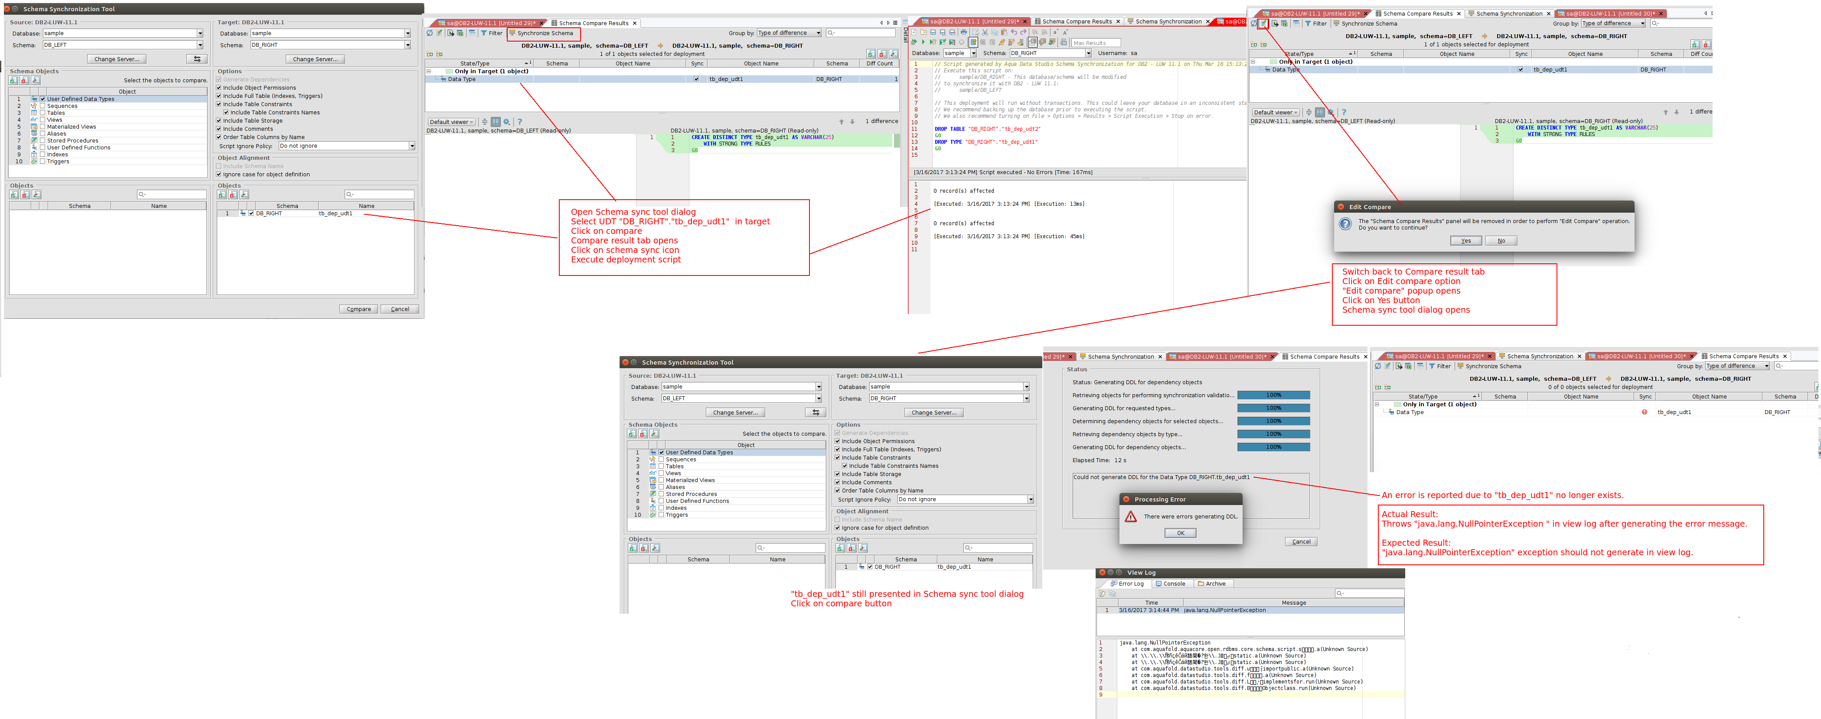
Task: Click the Open file folder icon in query toolbar
Action: pyautogui.click(x=924, y=32)
